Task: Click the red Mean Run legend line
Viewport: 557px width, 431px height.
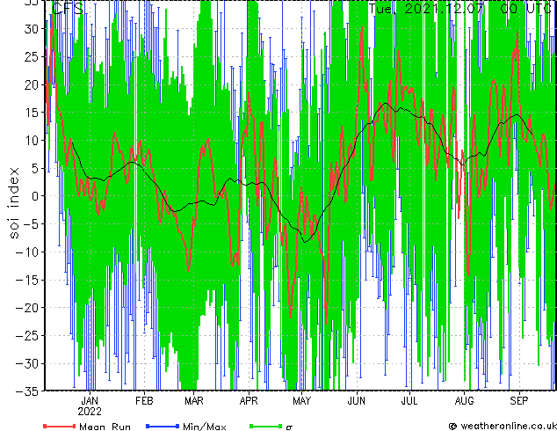Action: 60,427
